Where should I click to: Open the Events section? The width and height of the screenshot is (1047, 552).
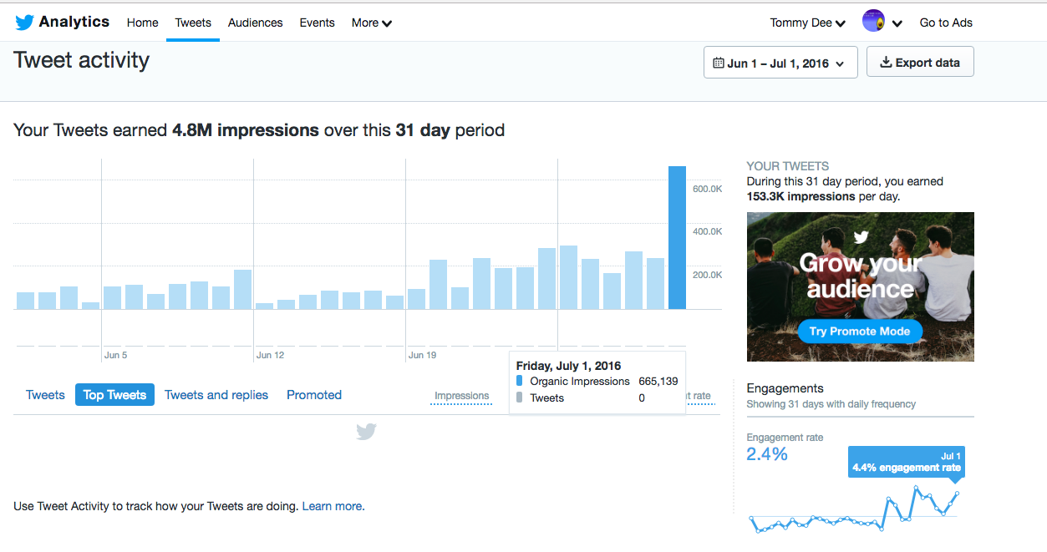click(317, 23)
